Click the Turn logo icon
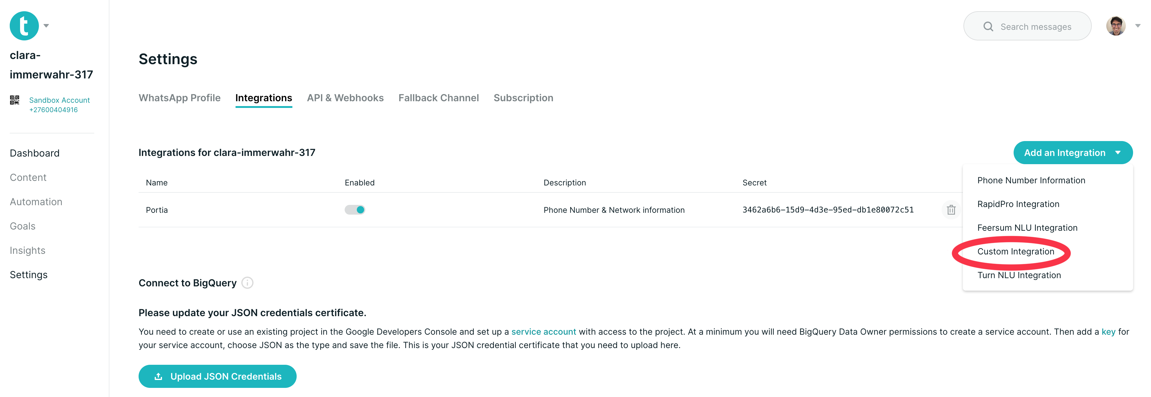This screenshot has height=397, width=1151. [x=24, y=26]
